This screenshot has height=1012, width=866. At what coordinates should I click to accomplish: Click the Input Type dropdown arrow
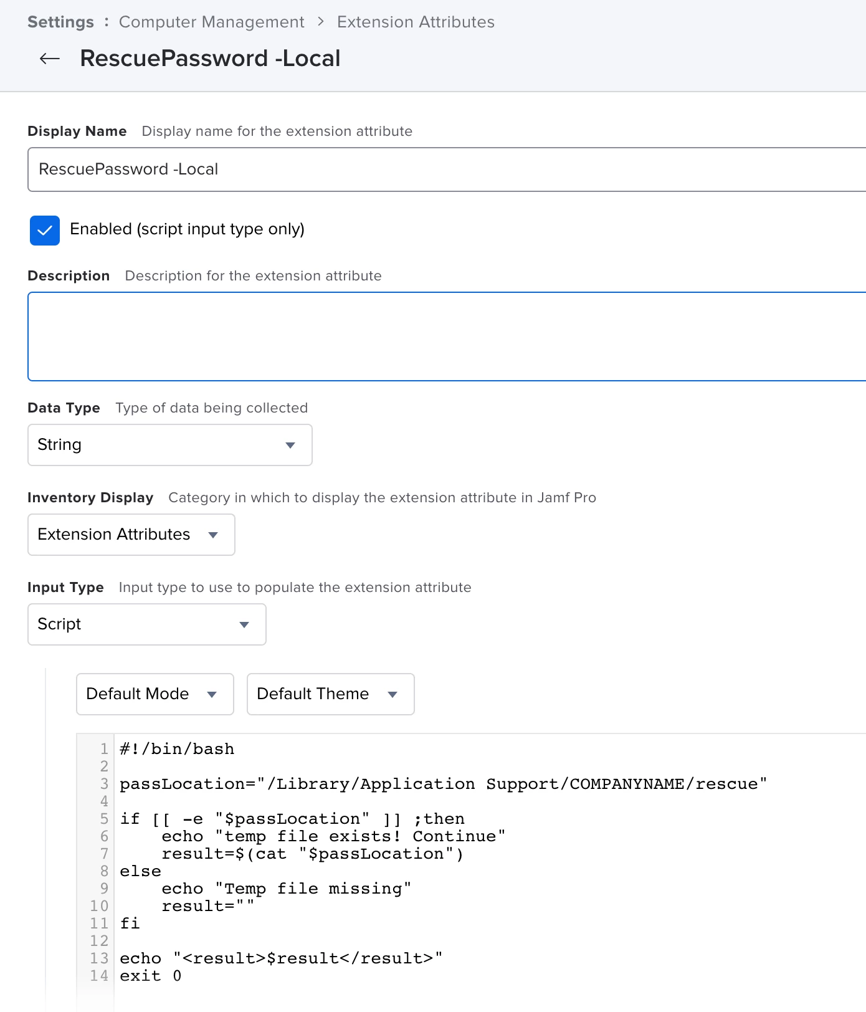(244, 624)
